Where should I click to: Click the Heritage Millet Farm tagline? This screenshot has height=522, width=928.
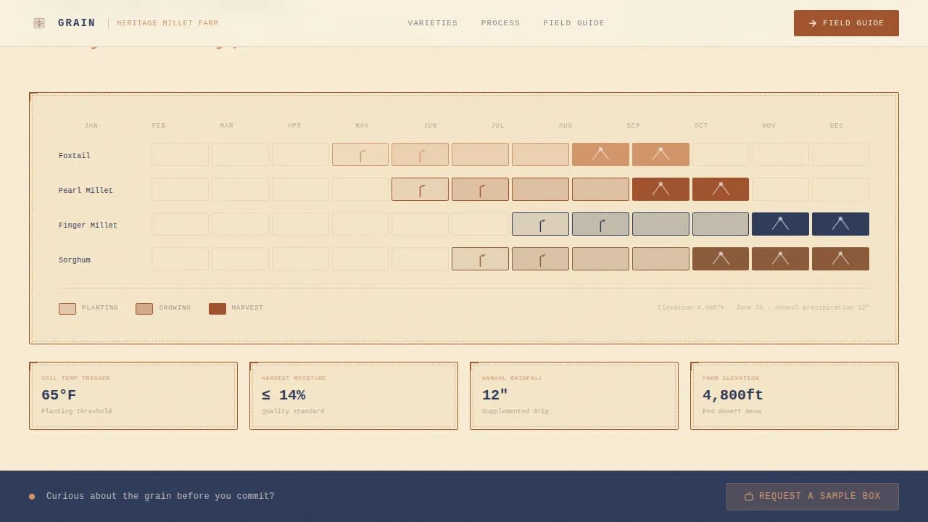(167, 23)
